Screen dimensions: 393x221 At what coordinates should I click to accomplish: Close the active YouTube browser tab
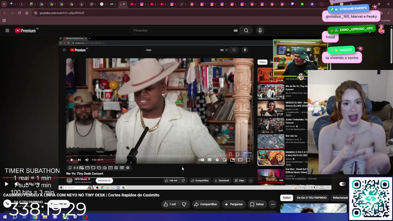(x=124, y=4)
